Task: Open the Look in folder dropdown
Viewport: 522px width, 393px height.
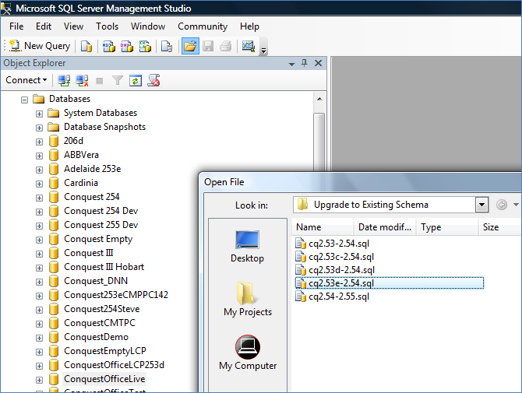Action: (x=481, y=205)
